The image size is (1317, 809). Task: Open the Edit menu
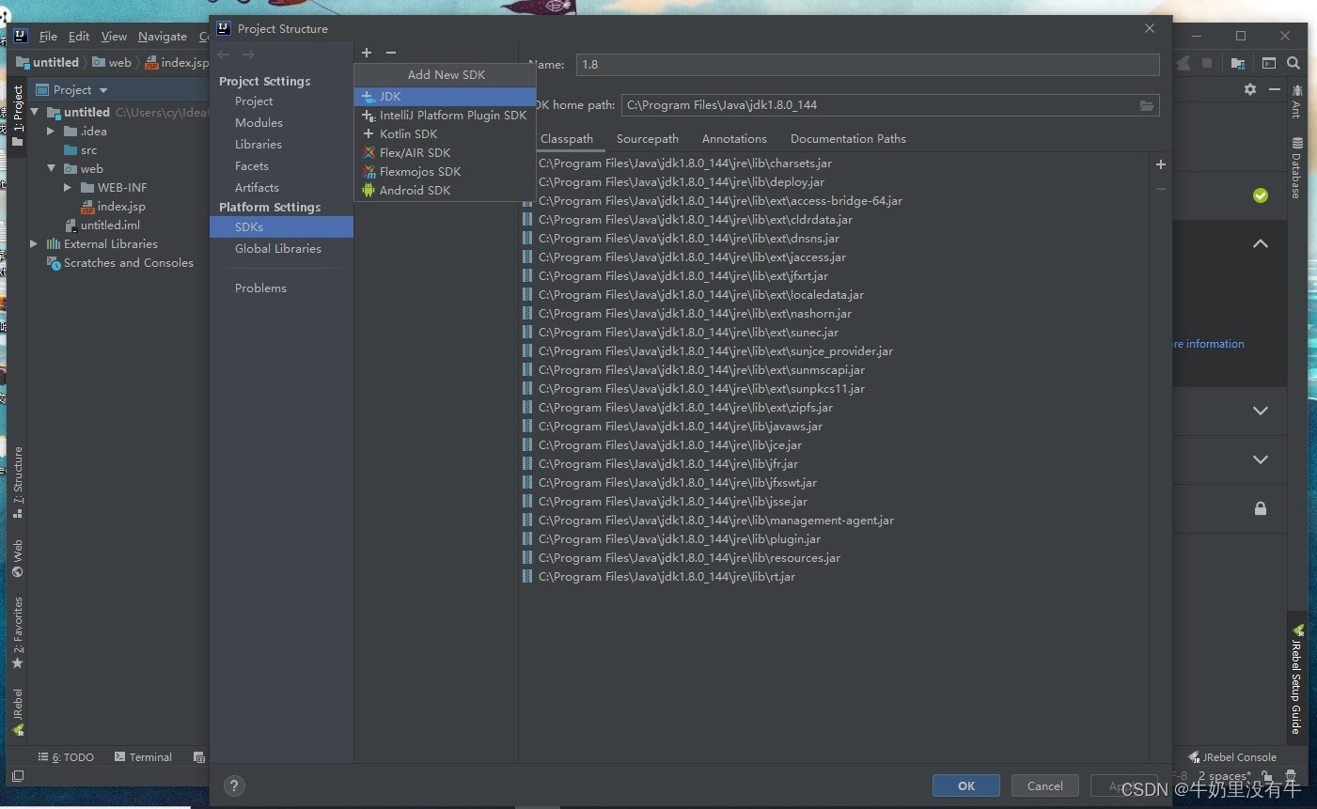coord(79,37)
